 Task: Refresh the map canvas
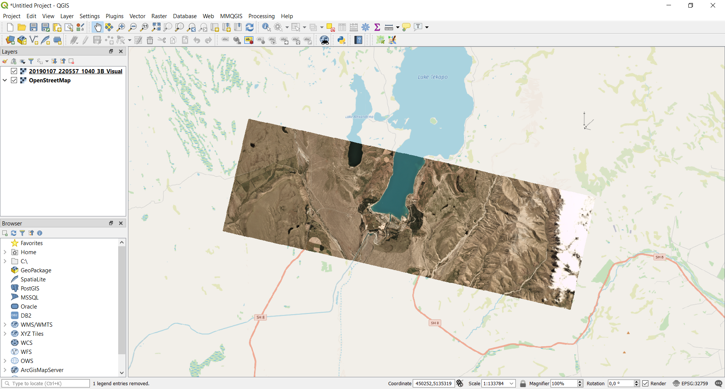(250, 27)
